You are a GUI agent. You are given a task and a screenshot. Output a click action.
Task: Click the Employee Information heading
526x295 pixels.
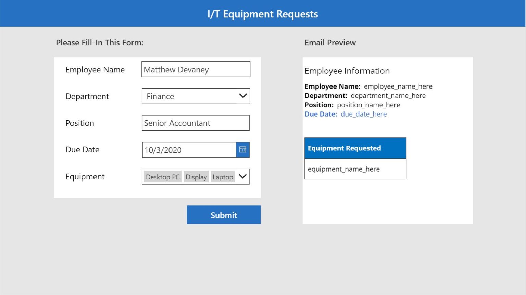click(x=347, y=71)
